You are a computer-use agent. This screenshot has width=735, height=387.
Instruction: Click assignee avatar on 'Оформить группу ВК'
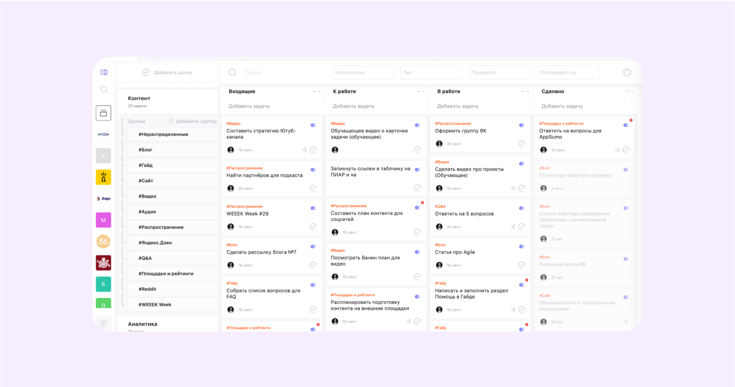tap(439, 144)
